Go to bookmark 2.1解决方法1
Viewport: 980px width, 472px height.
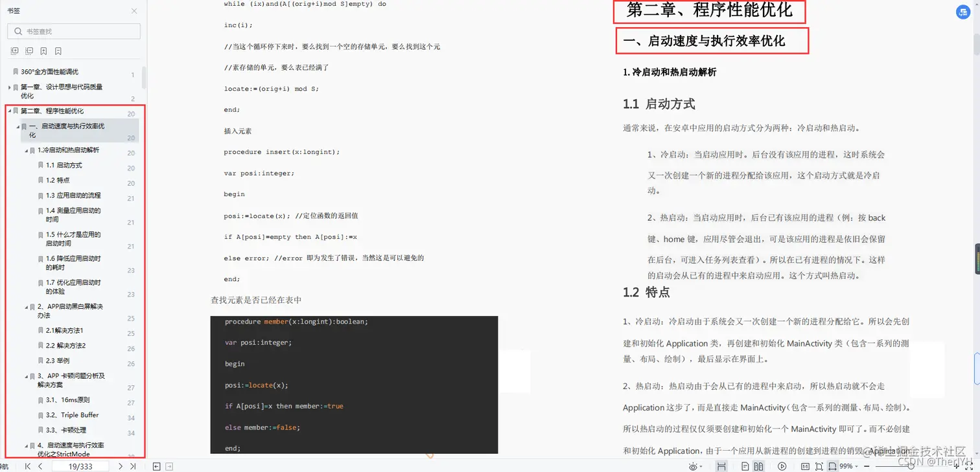point(65,330)
